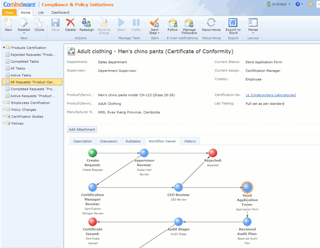This screenshot has width=320, height=248.
Task: Open the Panes dropdown arrow
Action: (253, 33)
